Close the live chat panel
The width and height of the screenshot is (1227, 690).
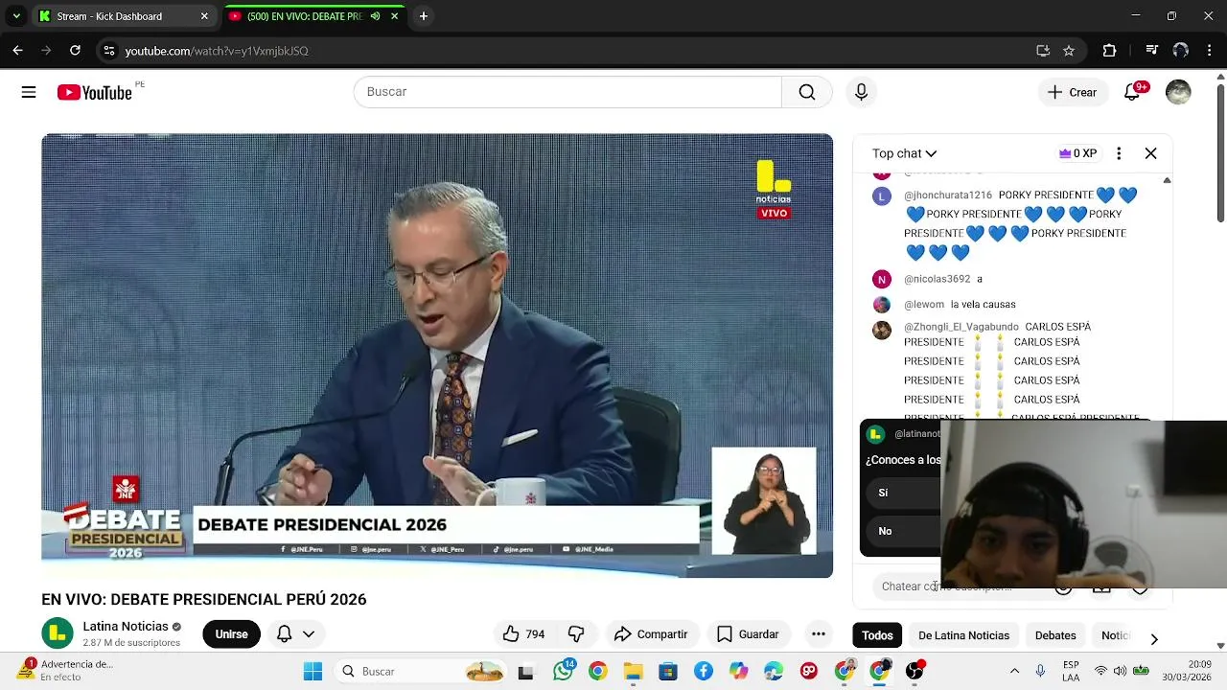pyautogui.click(x=1150, y=153)
